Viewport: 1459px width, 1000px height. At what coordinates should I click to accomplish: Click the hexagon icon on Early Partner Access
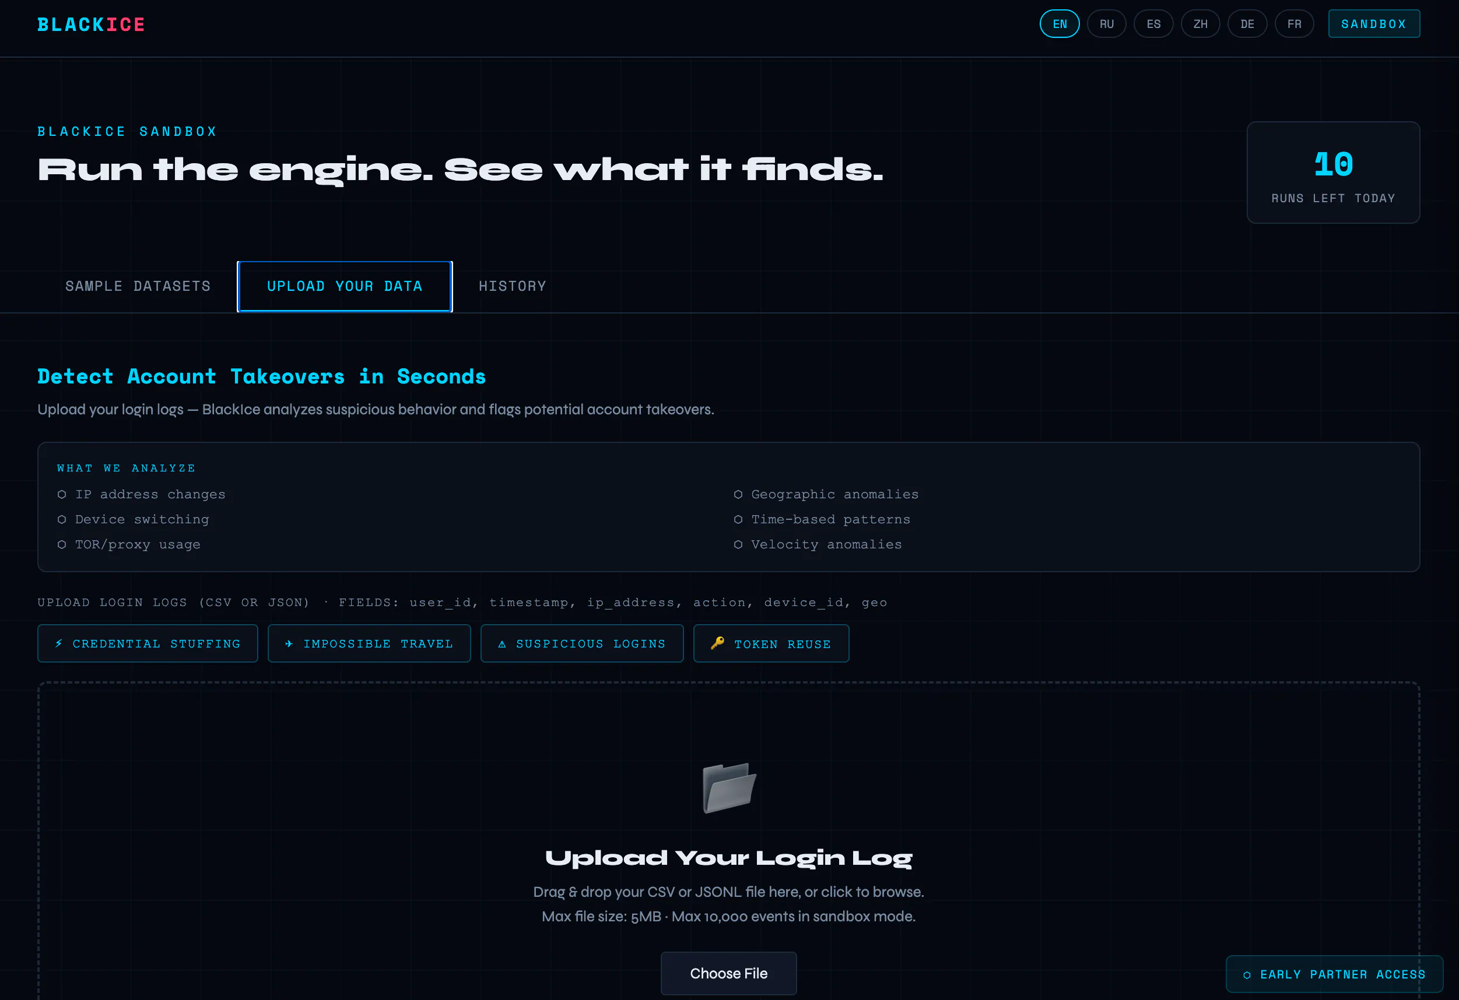point(1247,975)
